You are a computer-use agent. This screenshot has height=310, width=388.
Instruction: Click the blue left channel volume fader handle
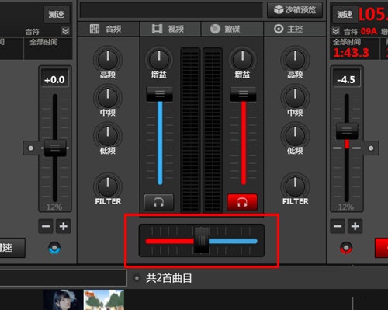[x=160, y=94]
